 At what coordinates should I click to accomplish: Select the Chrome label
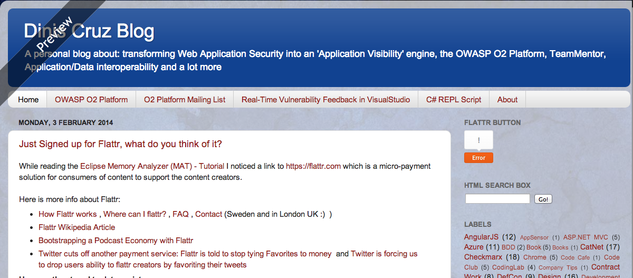coord(535,257)
